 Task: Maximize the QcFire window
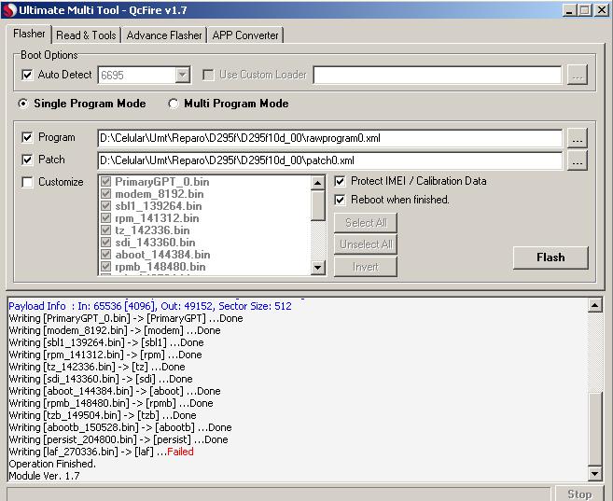[x=585, y=10]
